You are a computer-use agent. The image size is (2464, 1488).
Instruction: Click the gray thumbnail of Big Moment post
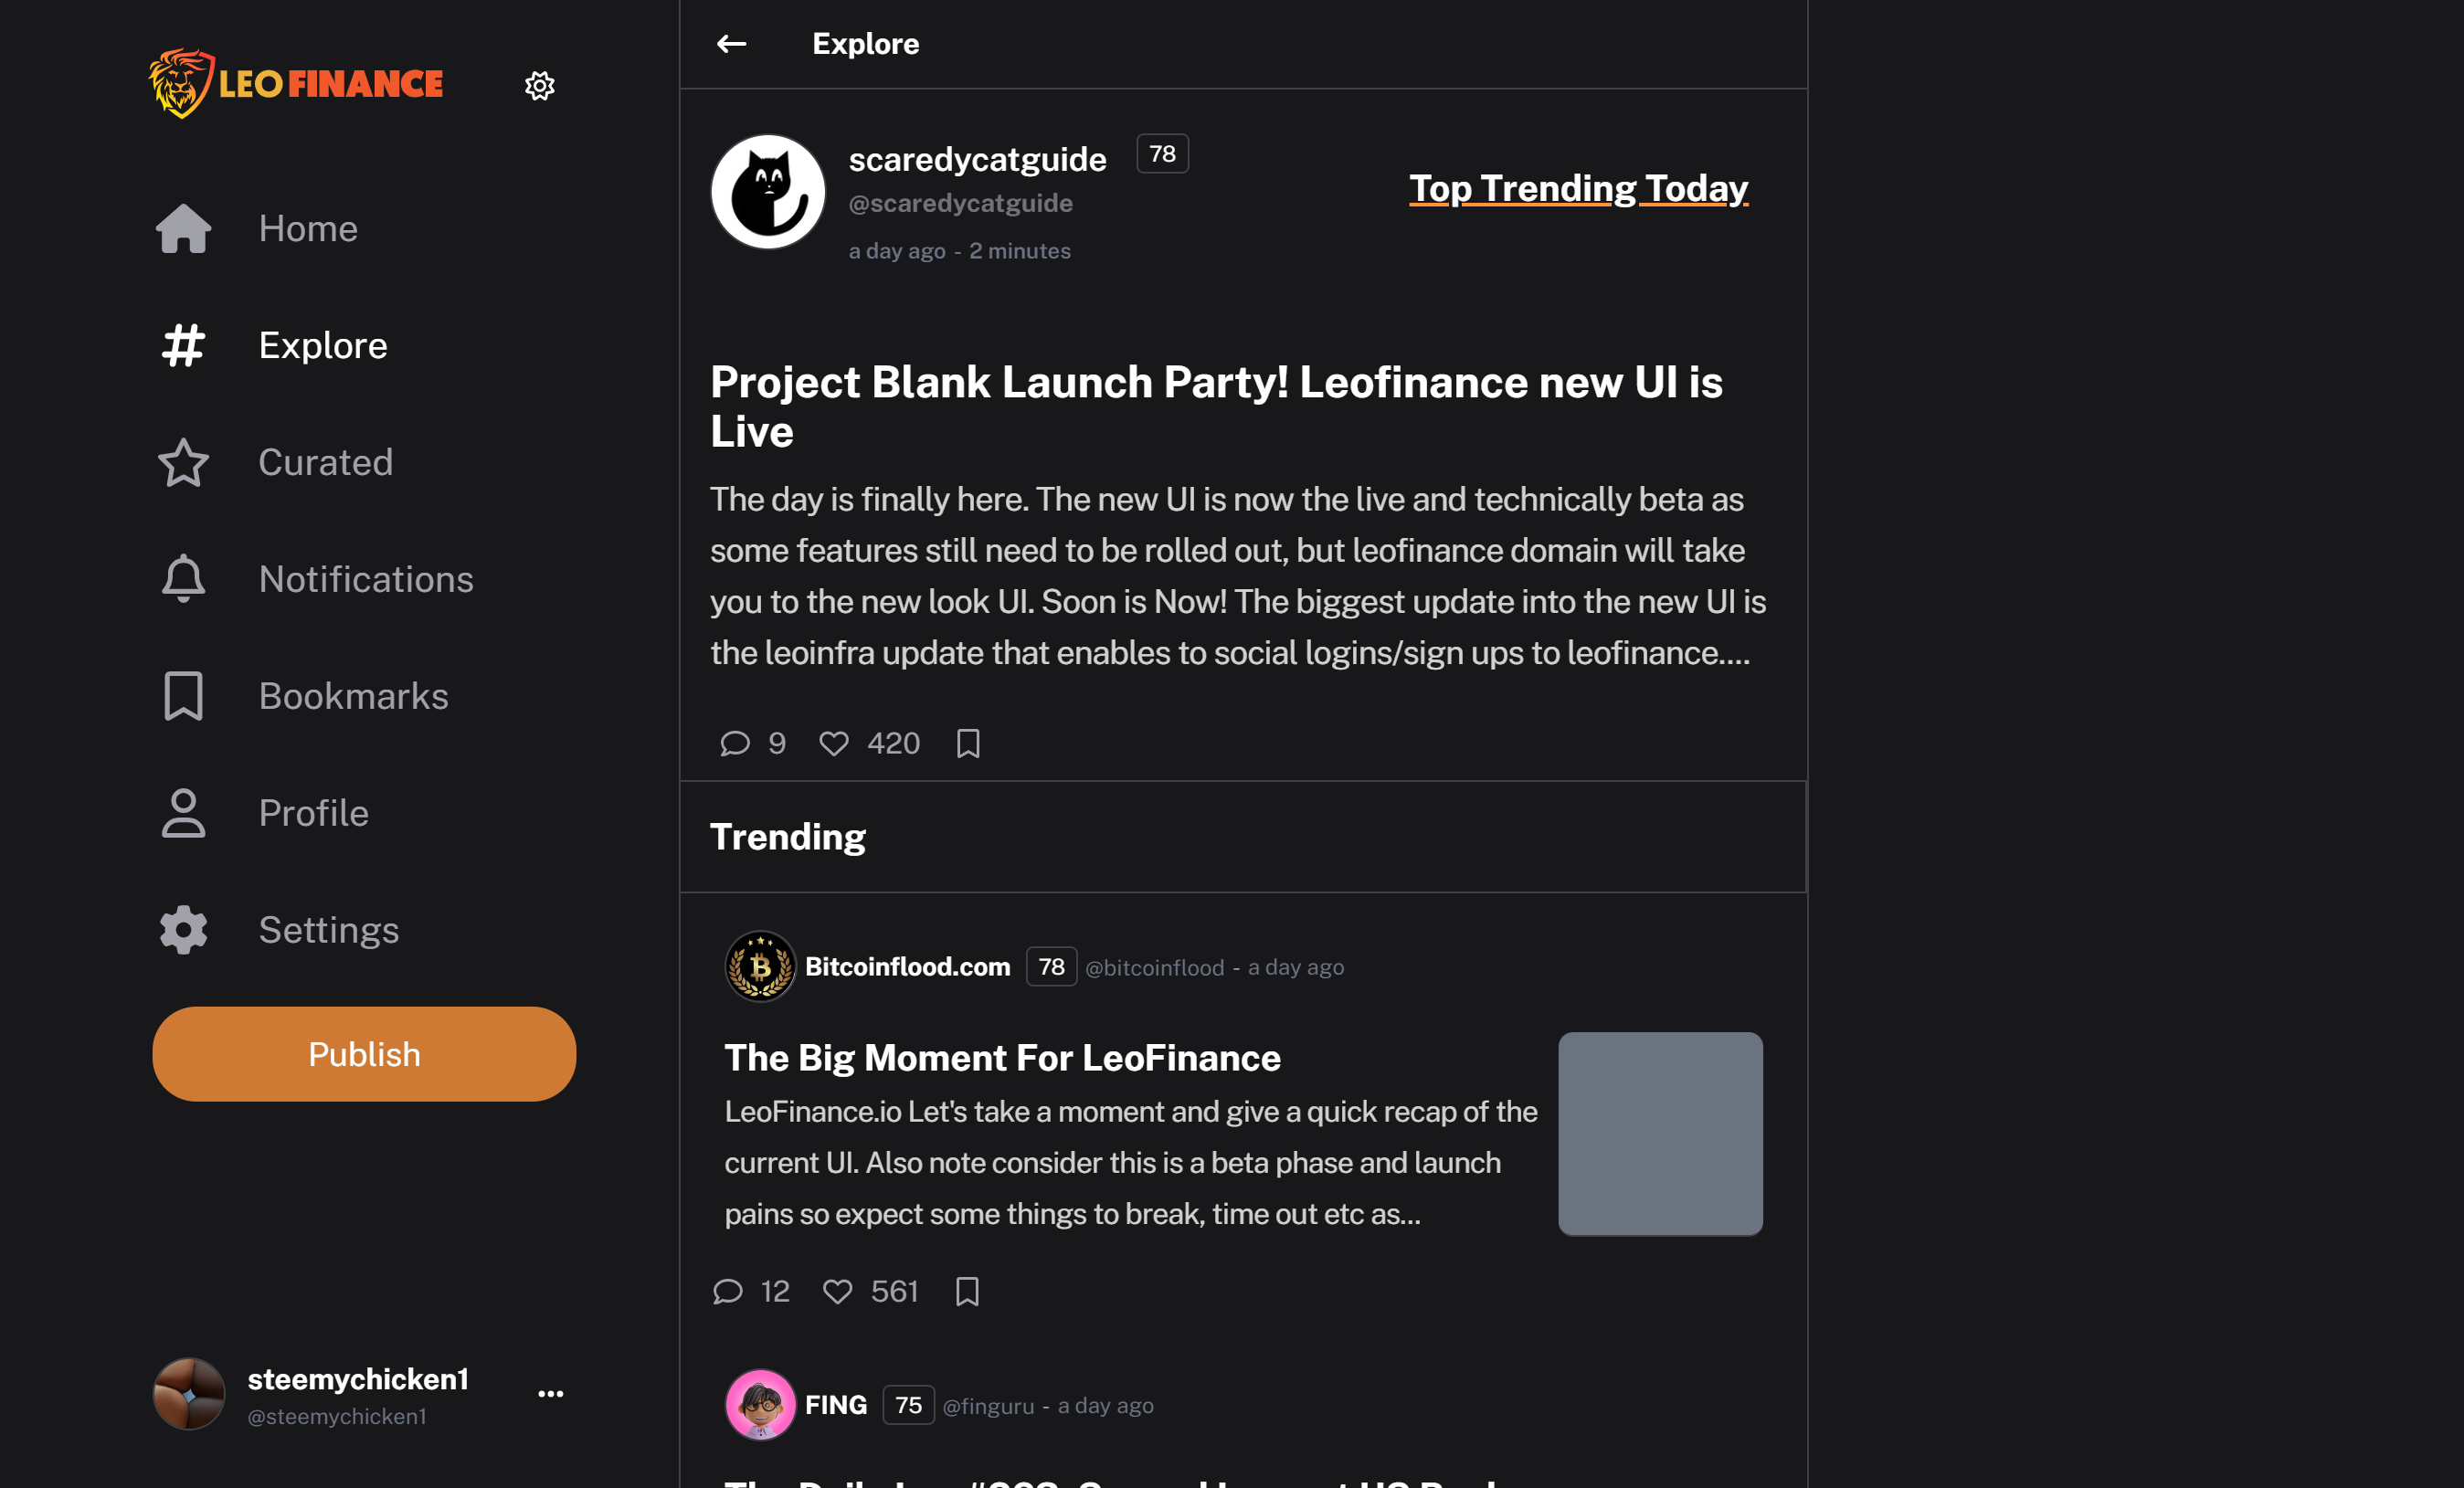pyautogui.click(x=1660, y=1134)
